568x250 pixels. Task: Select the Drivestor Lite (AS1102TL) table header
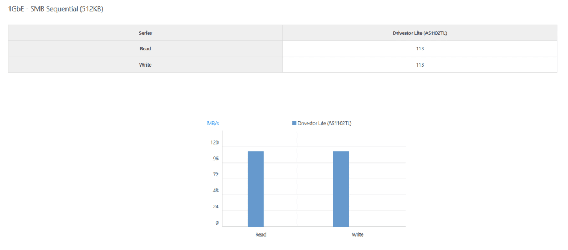tap(420, 33)
